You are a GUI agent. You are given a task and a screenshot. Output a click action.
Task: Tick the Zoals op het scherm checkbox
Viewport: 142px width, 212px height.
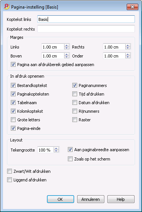point(70,159)
